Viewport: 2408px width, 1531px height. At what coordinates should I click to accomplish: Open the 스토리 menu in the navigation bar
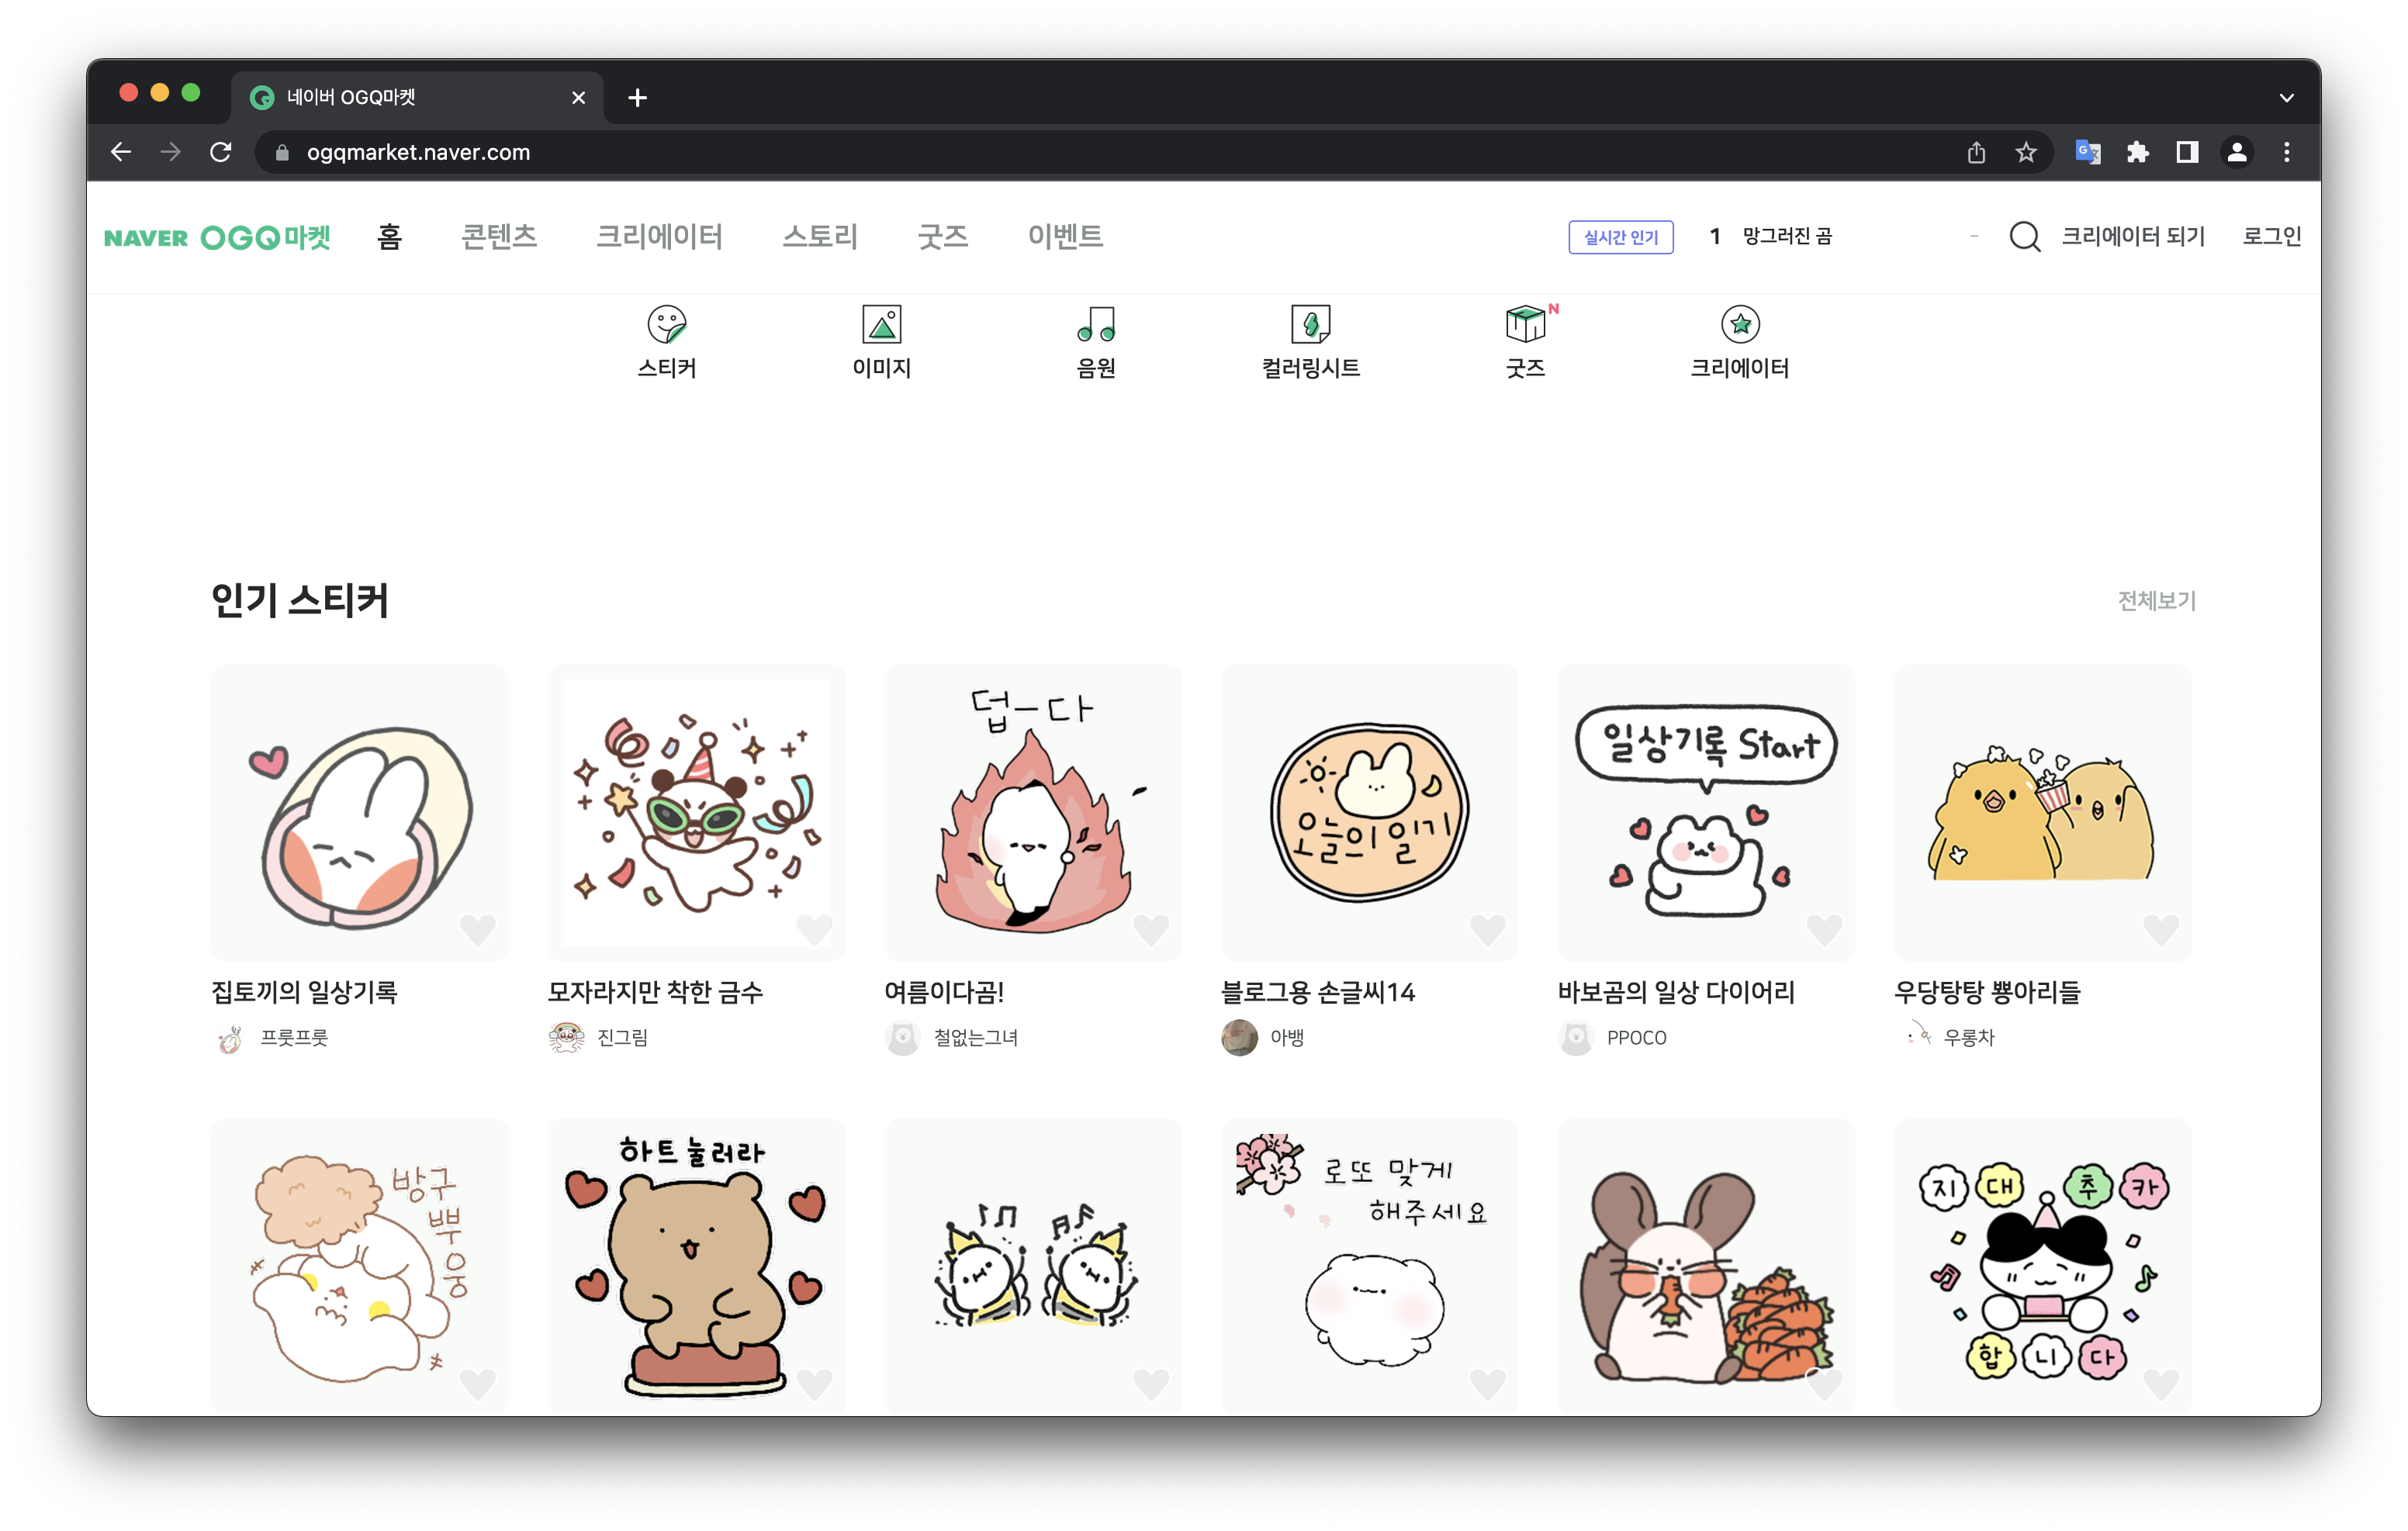pos(820,237)
